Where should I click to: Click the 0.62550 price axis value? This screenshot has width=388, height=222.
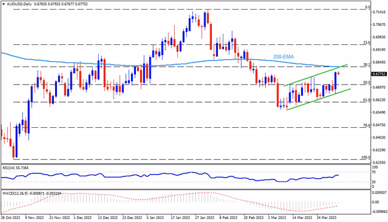coord(380,163)
